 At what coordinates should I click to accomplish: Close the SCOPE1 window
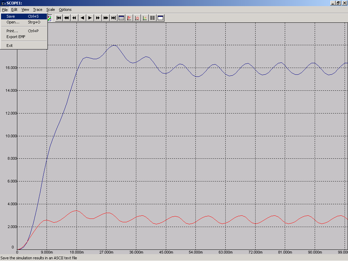click(345, 3)
